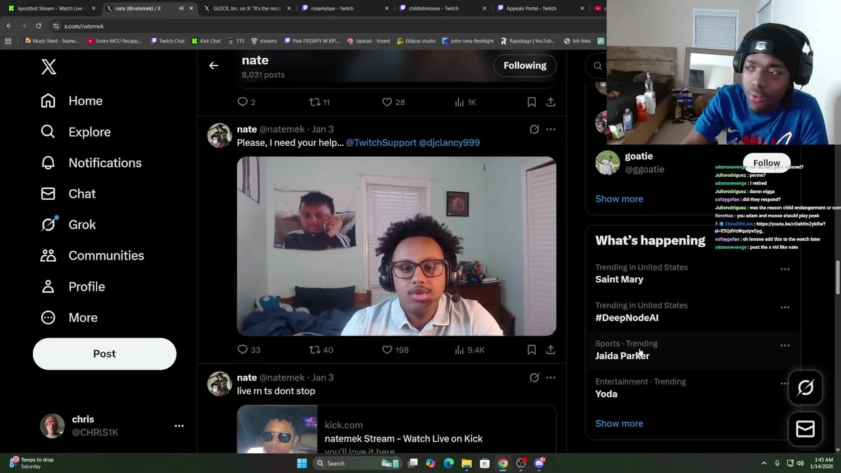Follow the goatie account
This screenshot has width=841, height=473.
click(x=766, y=162)
